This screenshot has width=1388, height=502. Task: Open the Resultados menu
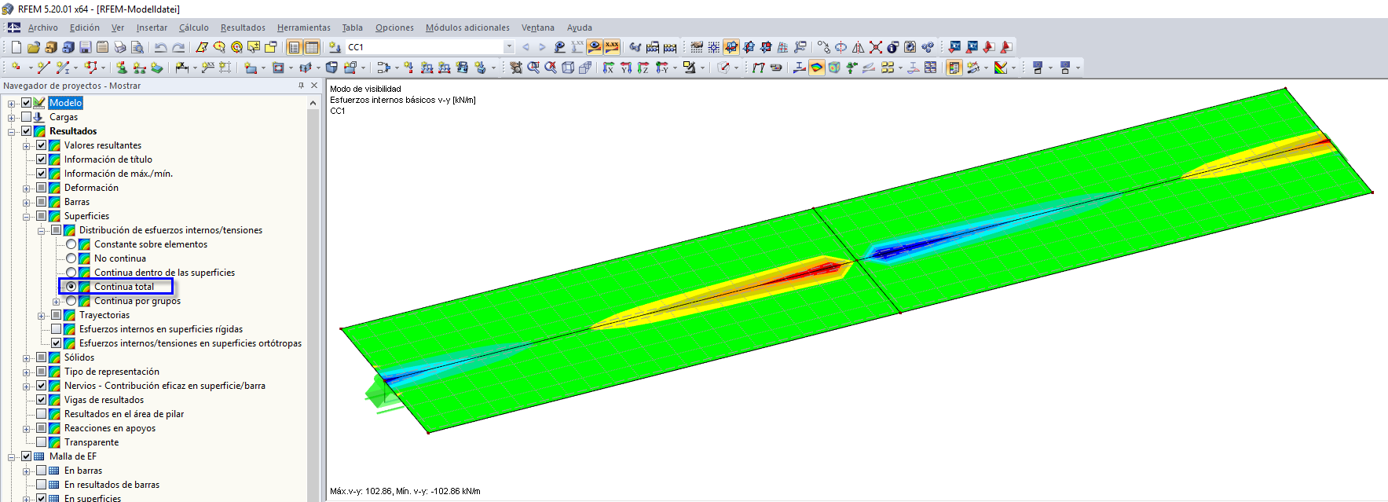243,27
